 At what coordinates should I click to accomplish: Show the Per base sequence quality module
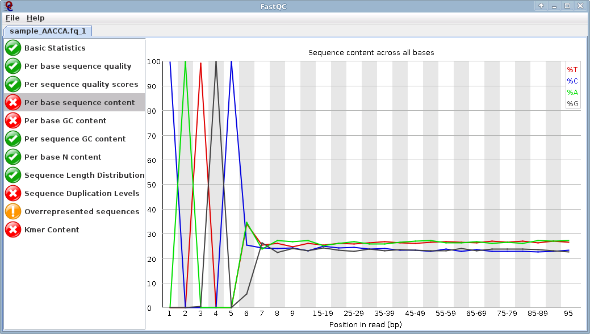[x=77, y=66]
